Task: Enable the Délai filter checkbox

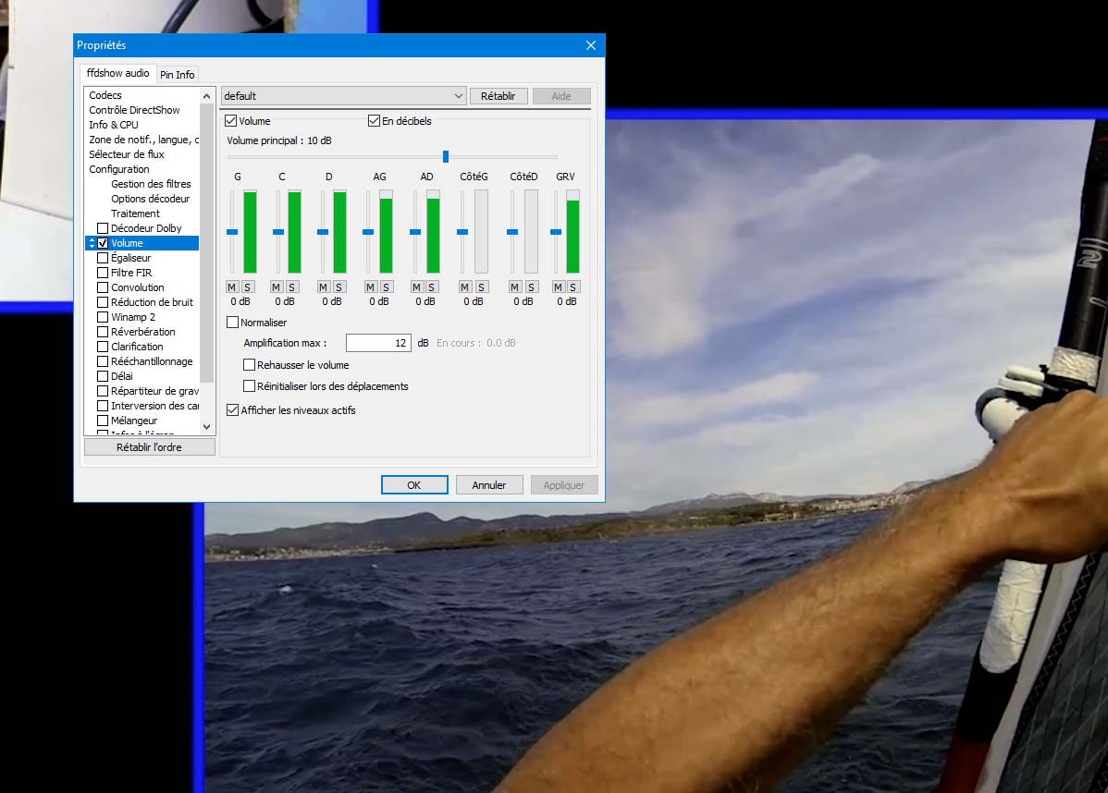Action: [x=104, y=376]
